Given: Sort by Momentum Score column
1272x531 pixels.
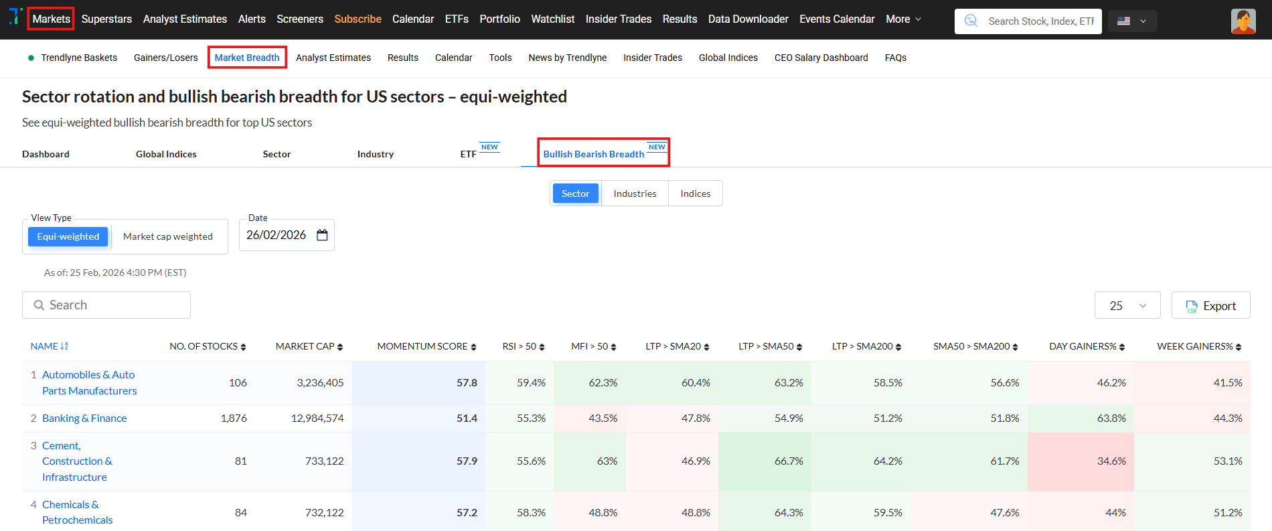Looking at the screenshot, I should point(426,346).
